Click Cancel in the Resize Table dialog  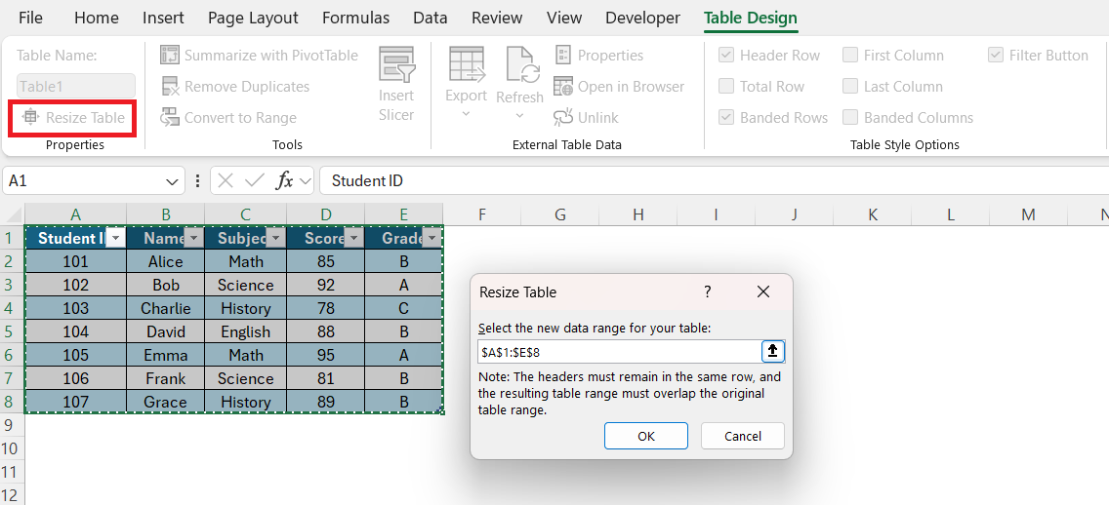coord(743,436)
